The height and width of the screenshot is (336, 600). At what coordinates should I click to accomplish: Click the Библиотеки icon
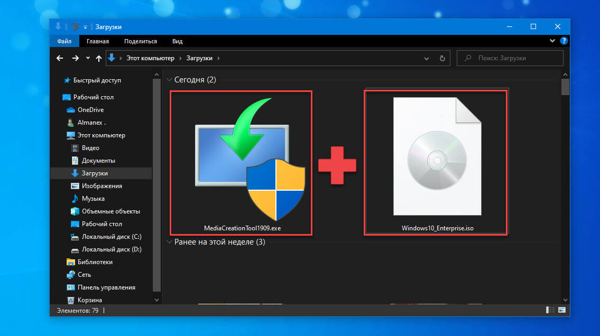click(x=71, y=262)
